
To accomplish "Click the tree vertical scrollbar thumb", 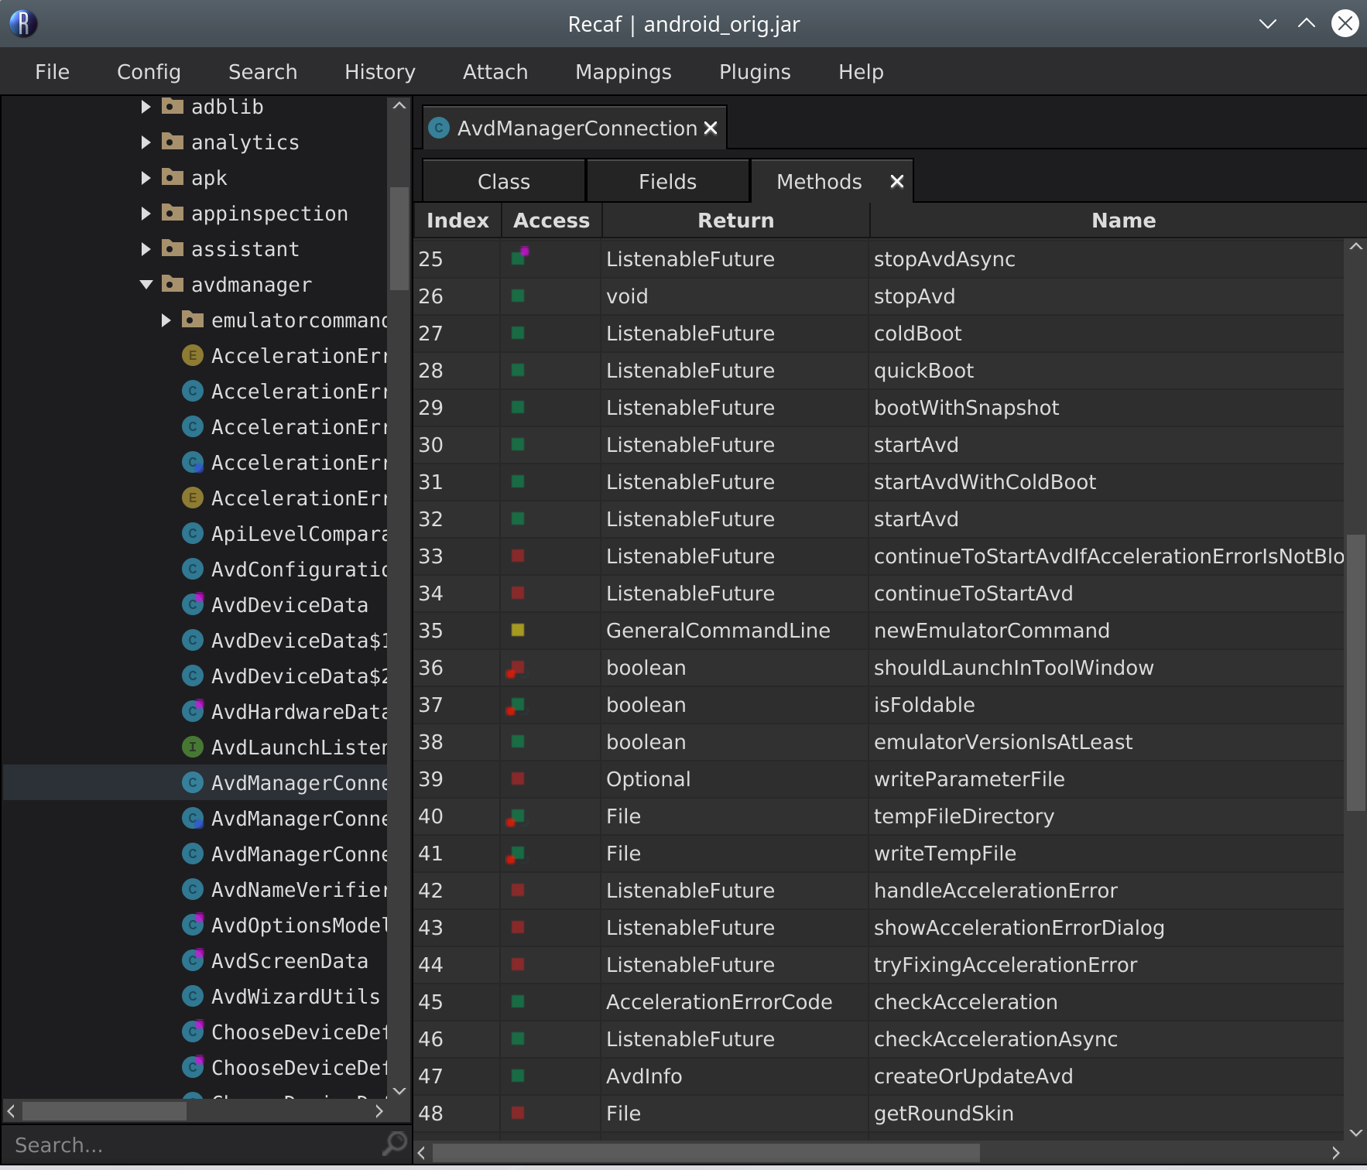I will [399, 238].
